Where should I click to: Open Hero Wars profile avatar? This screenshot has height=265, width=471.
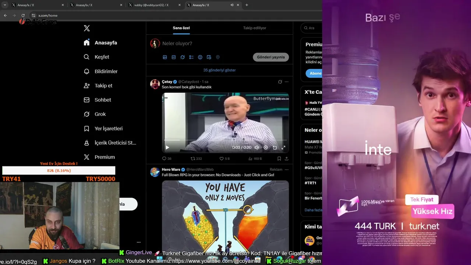[x=155, y=172]
